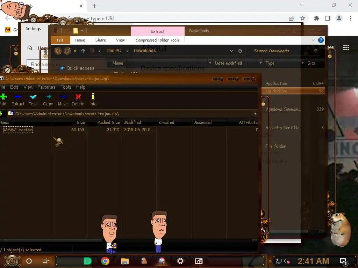Open File Explorer from the taskbar
The height and width of the screenshot is (268, 358).
(x=125, y=261)
